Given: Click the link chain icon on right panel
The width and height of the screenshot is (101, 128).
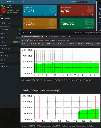Looking at the screenshot, I should [100, 18].
